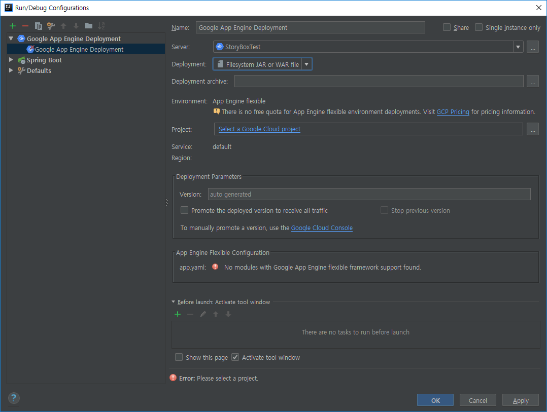Close the Run/Debug Configurations dialog
Viewport: 547px width, 412px height.
point(539,8)
